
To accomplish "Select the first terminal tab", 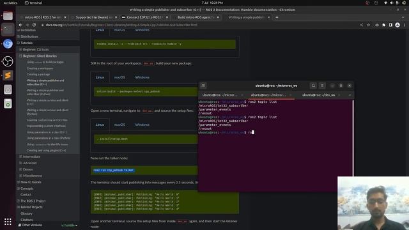I will click(220, 95).
